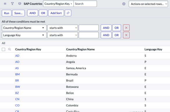The height and width of the screenshot is (112, 170).
Task: Sort by Country/Region Name column header
Action: click(x=80, y=49)
